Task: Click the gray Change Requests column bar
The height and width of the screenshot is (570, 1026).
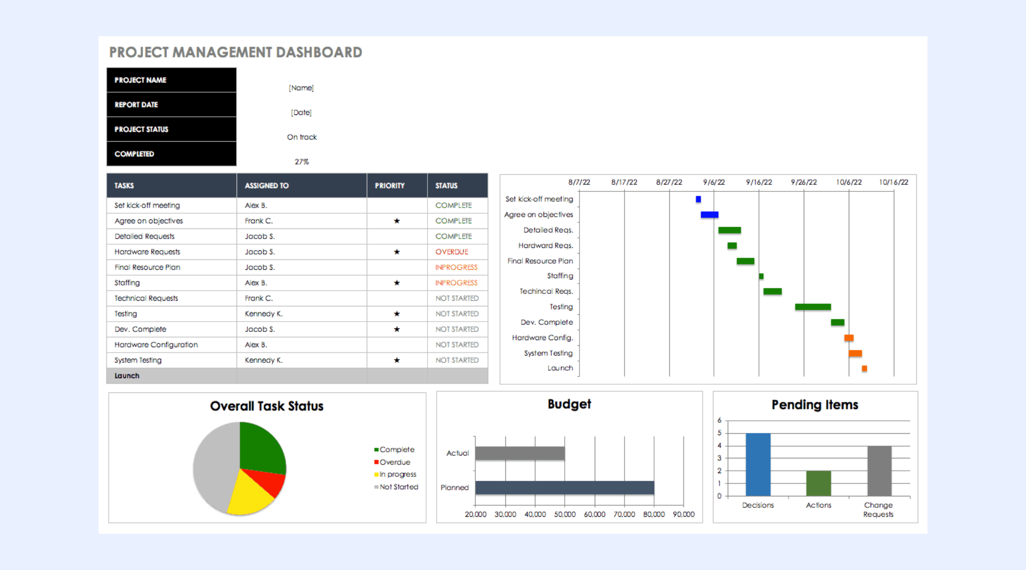Action: [879, 471]
